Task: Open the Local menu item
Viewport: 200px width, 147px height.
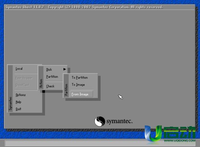Action: [19, 69]
